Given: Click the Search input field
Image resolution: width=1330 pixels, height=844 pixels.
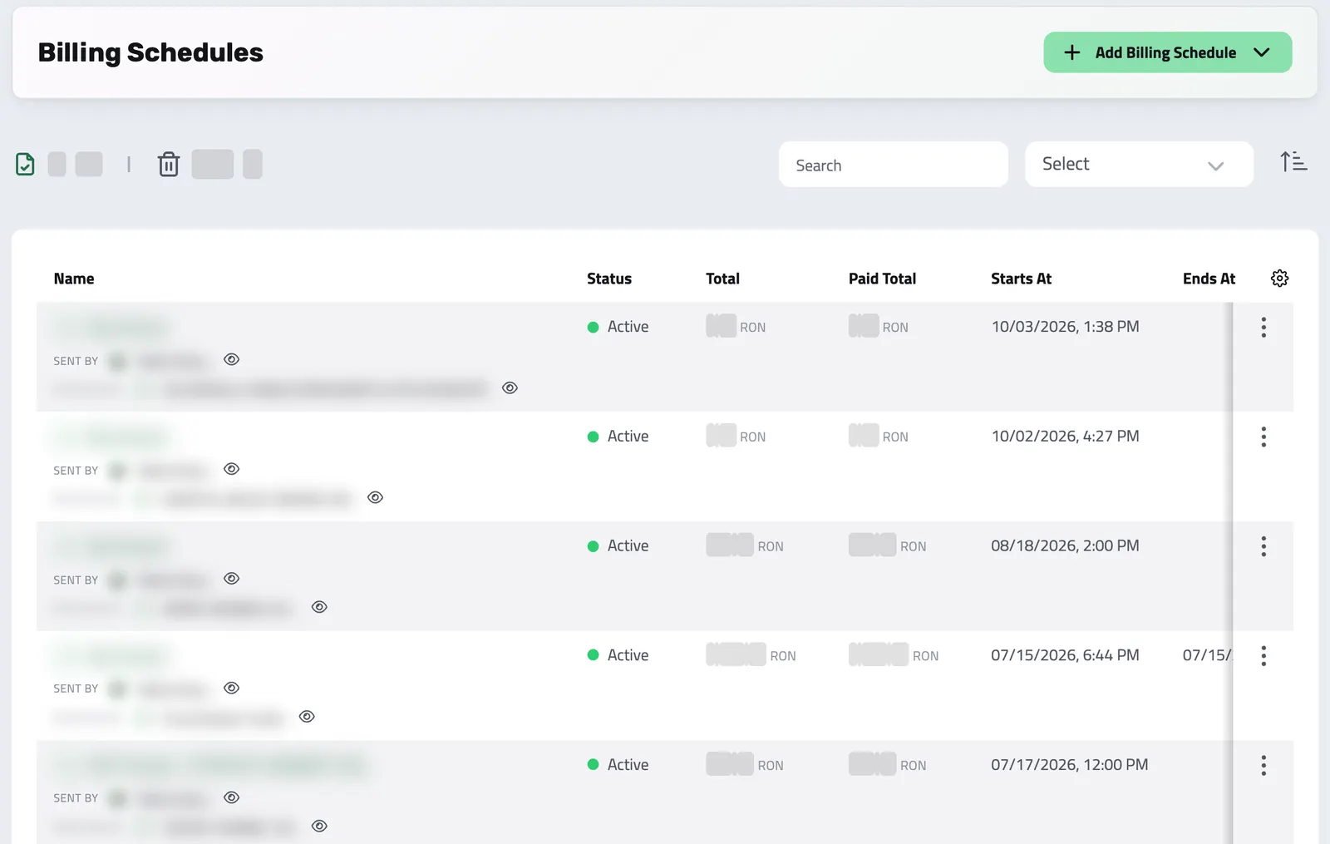Looking at the screenshot, I should pyautogui.click(x=894, y=165).
